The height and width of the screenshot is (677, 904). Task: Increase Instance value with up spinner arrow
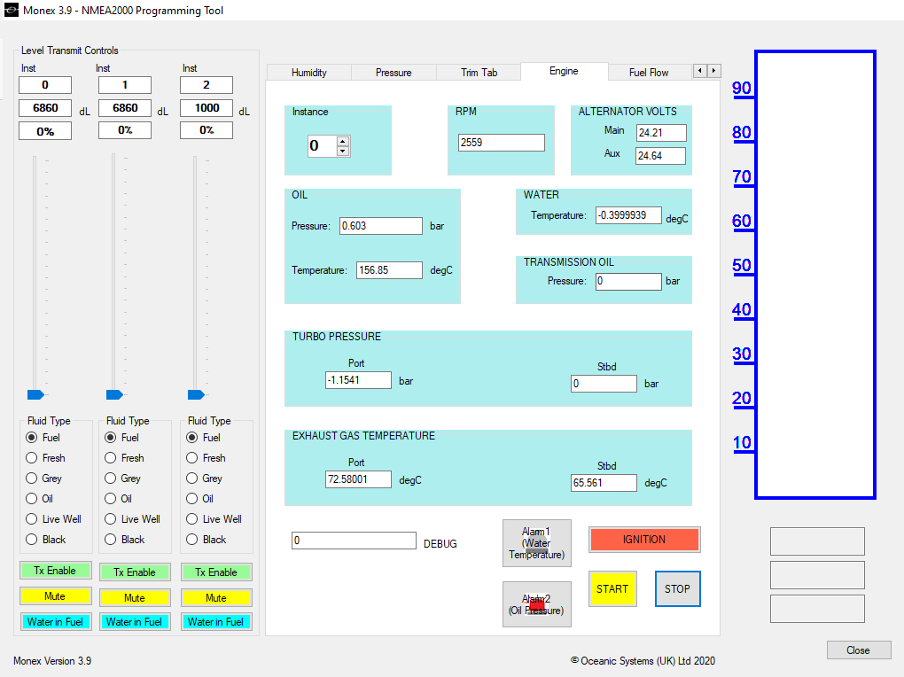[342, 141]
